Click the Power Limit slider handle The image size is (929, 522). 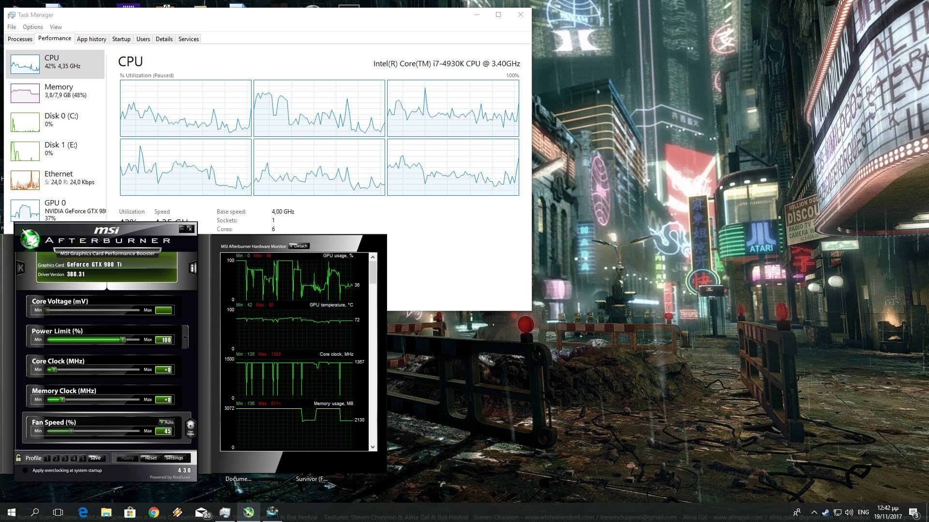tap(123, 340)
